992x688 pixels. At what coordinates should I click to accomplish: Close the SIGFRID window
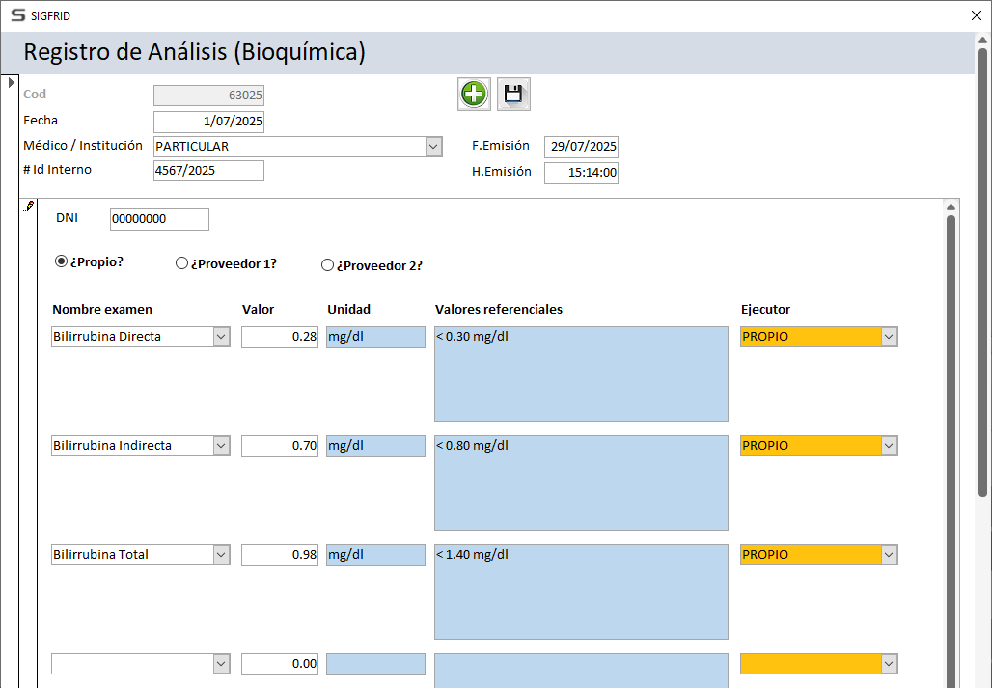click(975, 15)
